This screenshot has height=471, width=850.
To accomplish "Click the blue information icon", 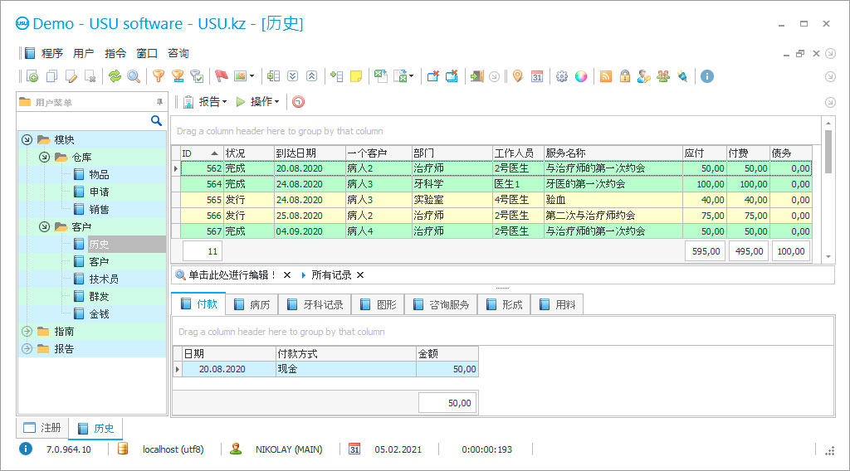I will 707,76.
